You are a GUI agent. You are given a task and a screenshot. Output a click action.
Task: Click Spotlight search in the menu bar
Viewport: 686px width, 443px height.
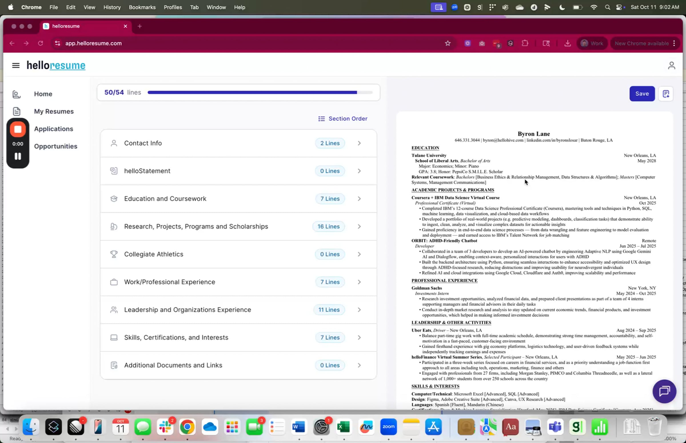(607, 7)
